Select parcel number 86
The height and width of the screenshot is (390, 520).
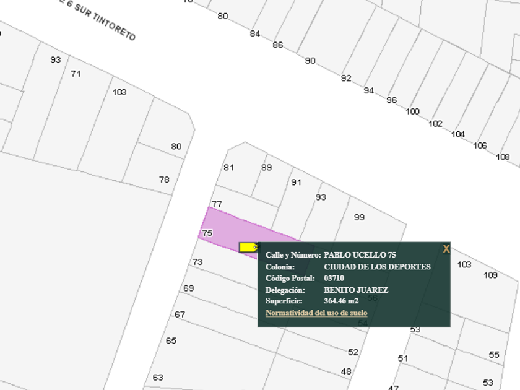click(x=277, y=45)
